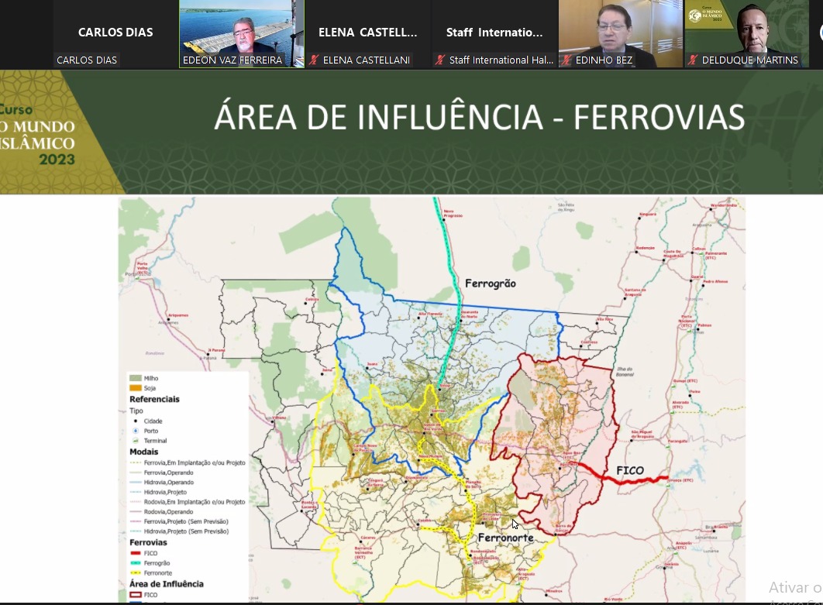Select the Elena Castellani participant tile
The width and height of the screenshot is (823, 605).
pos(368,34)
